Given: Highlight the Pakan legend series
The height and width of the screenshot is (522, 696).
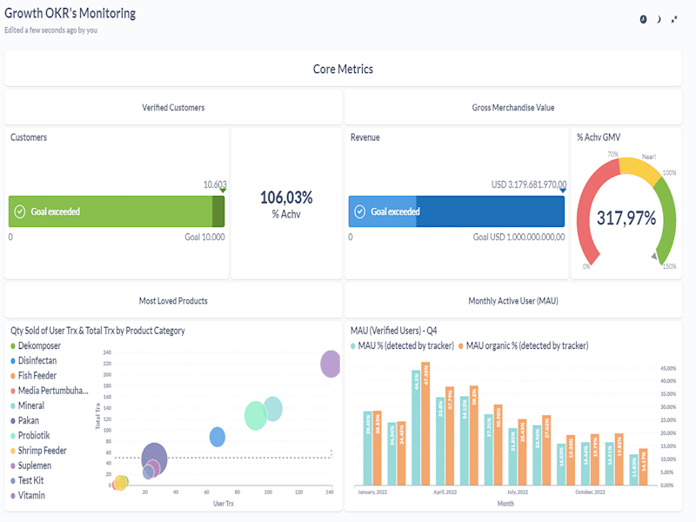Looking at the screenshot, I should coord(25,420).
